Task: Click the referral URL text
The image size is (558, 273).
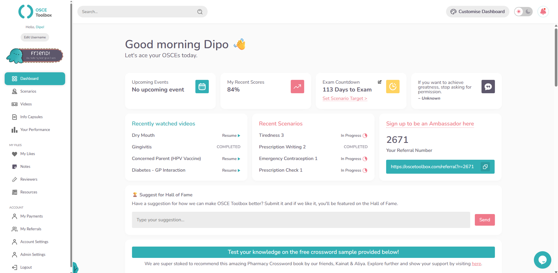Action: 432,167
